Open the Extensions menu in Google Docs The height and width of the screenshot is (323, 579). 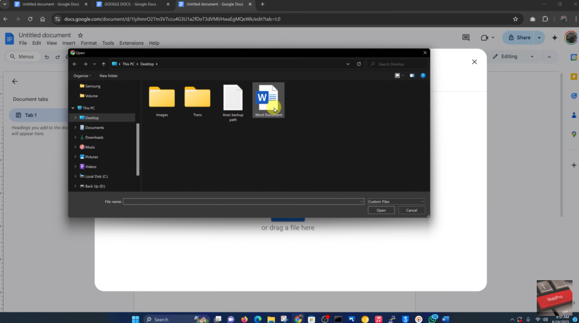[x=132, y=43]
